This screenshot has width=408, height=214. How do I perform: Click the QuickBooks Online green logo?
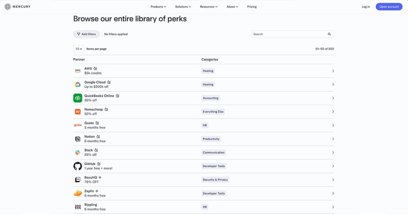point(78,98)
